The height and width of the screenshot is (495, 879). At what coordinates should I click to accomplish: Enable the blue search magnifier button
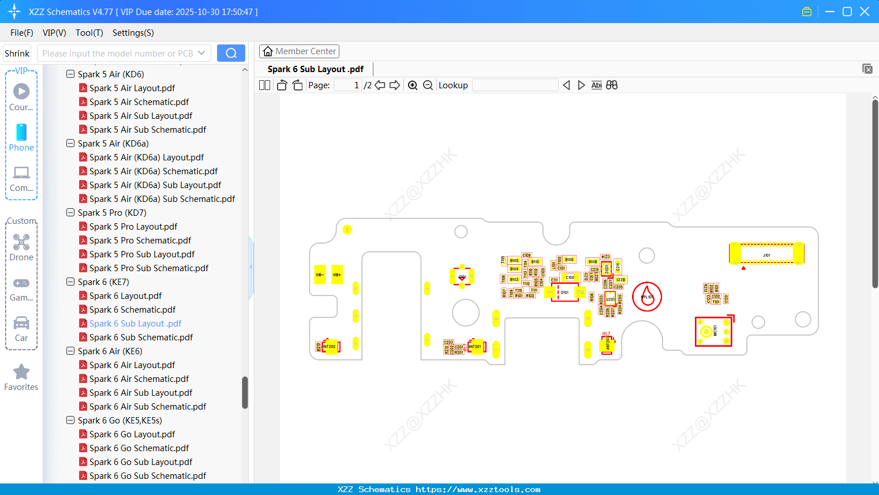click(x=231, y=52)
